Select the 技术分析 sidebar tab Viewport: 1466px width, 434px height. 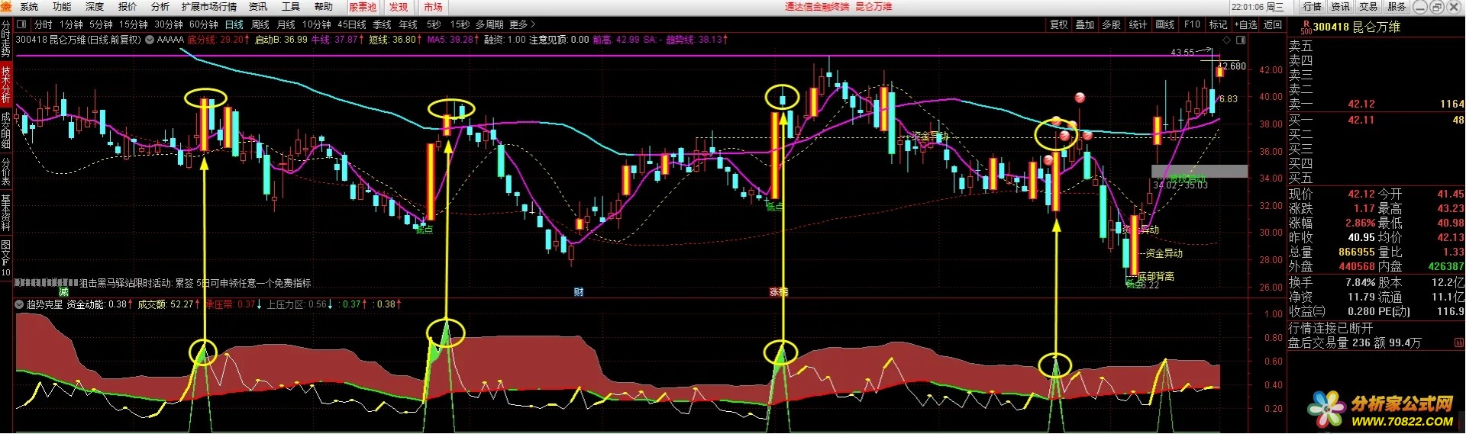coord(5,85)
